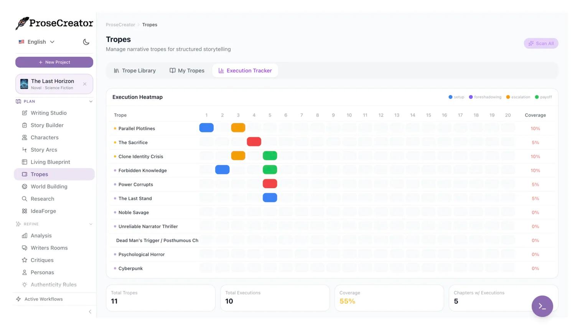
Task: Toggle the setup legend filter
Action: (x=456, y=97)
